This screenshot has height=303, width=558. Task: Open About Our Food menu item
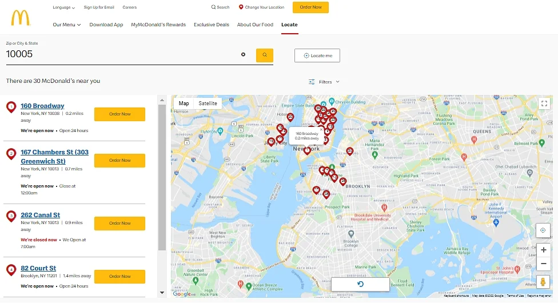pyautogui.click(x=255, y=25)
